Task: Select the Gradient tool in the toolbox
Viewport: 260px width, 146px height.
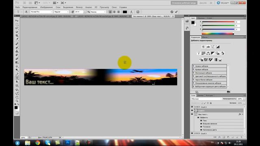Action: tap(17, 62)
